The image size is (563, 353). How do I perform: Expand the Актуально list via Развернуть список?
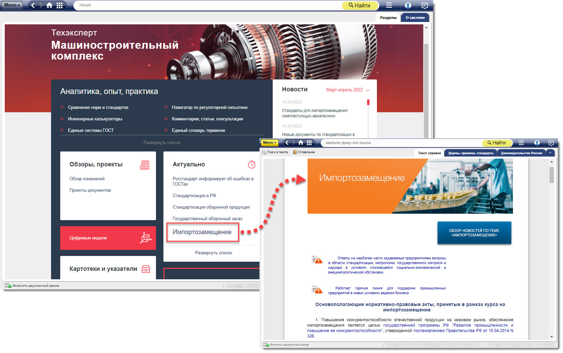tap(213, 253)
